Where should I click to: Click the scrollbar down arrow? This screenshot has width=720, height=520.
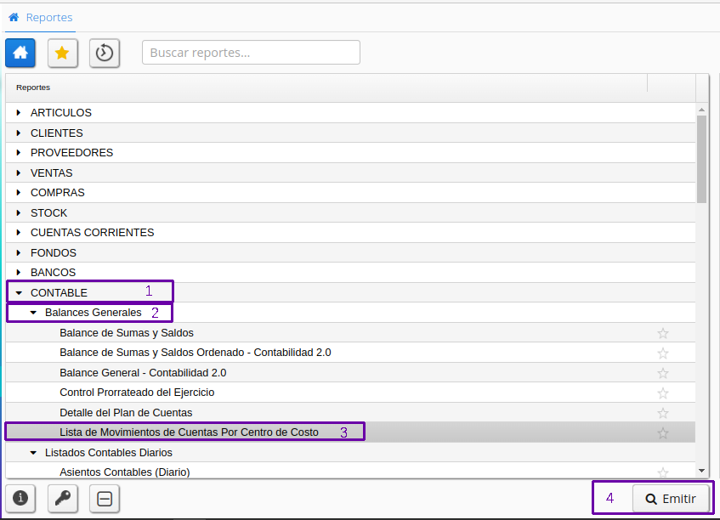tap(701, 471)
